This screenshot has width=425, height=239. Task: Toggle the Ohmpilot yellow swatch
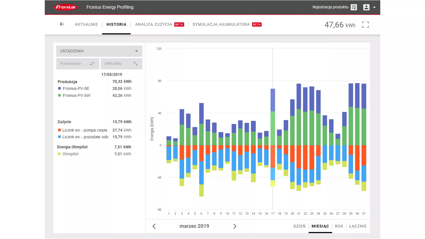(x=59, y=154)
